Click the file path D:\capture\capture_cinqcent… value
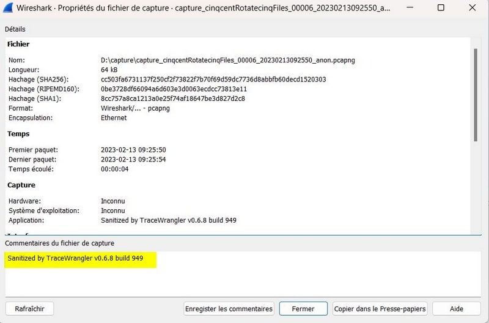The width and height of the screenshot is (489, 323). (227, 60)
